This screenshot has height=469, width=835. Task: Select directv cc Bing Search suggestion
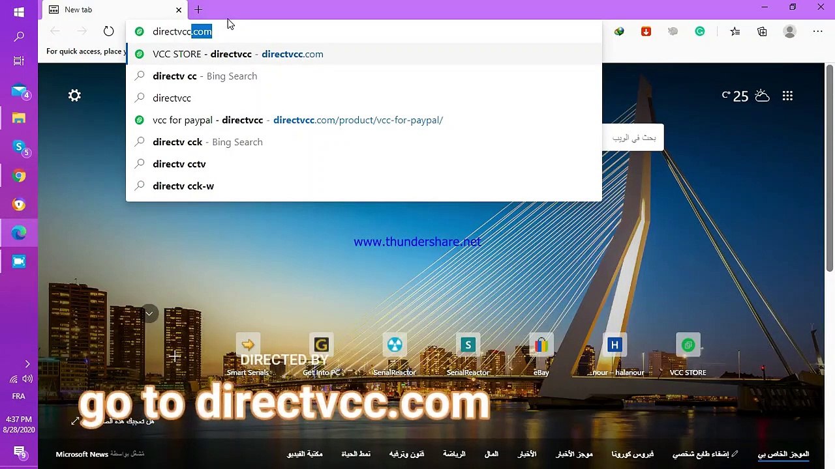tap(364, 76)
